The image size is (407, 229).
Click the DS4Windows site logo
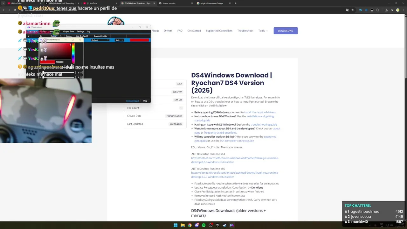116,21
